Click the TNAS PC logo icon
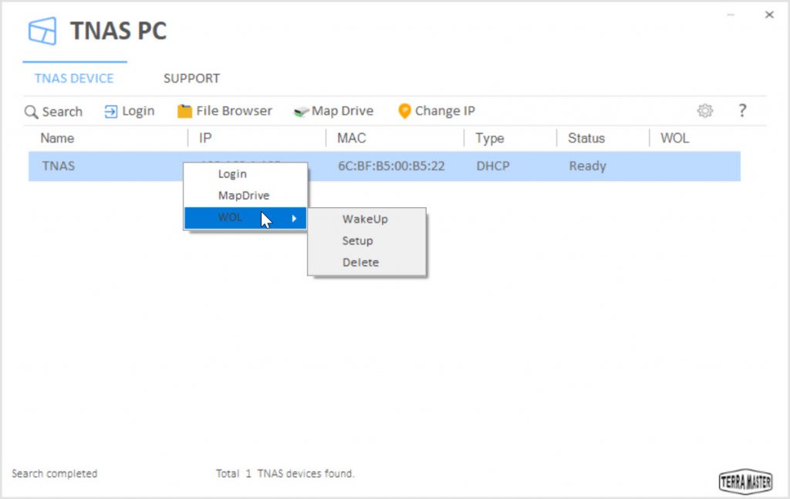The height and width of the screenshot is (499, 790). click(x=42, y=31)
